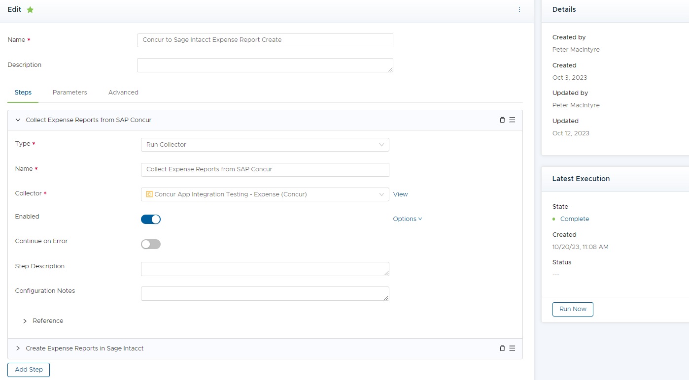Enable the Continue on Error toggle
689x380 pixels.
pos(151,244)
